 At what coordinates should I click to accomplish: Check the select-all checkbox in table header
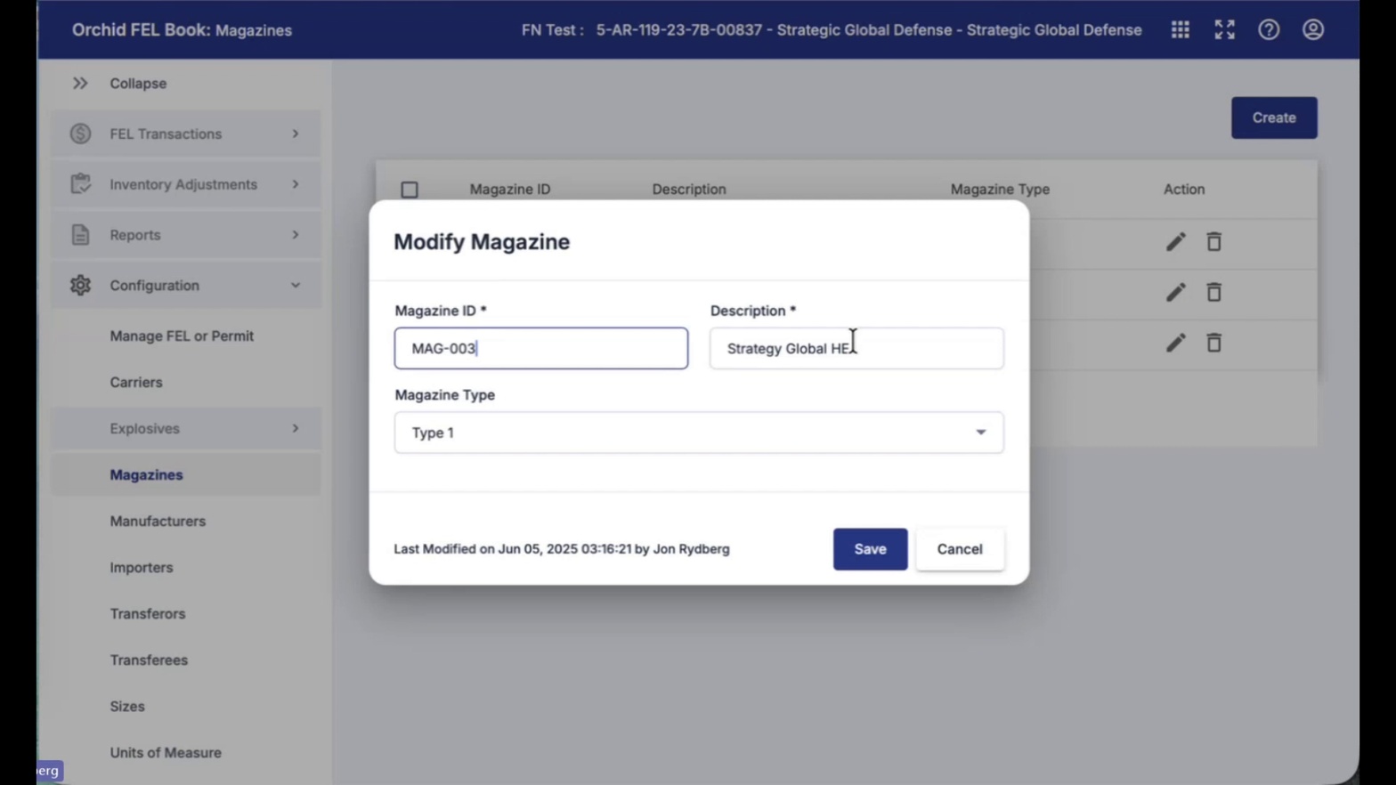410,190
